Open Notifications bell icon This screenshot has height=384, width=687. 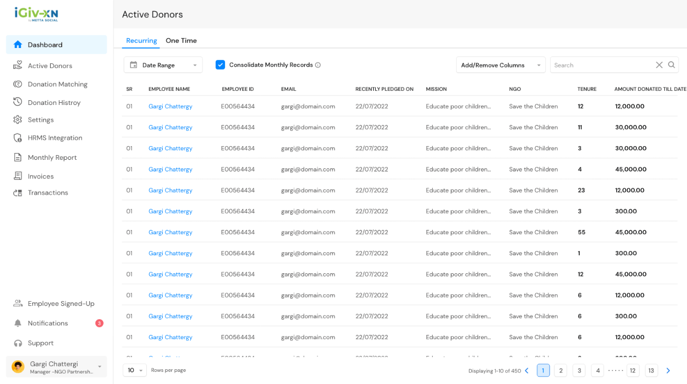pos(18,323)
